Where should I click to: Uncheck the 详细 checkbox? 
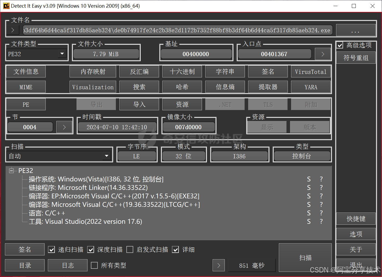coord(175,249)
